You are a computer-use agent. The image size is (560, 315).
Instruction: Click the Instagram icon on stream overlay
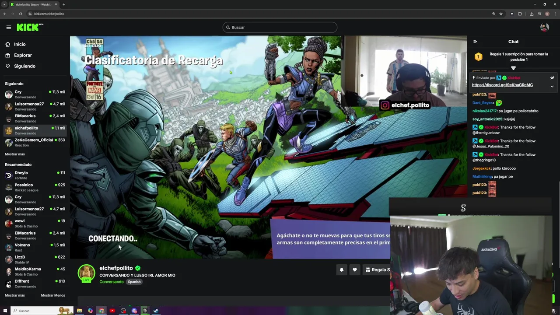click(x=385, y=105)
